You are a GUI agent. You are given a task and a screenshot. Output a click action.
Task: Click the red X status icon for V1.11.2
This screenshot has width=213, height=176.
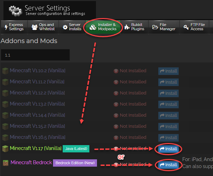pyautogui.click(x=116, y=82)
